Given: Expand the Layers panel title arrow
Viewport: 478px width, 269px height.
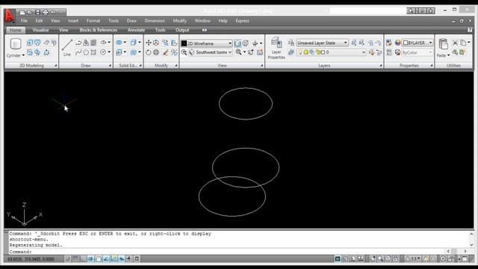Looking at the screenshot, I should click(x=380, y=66).
